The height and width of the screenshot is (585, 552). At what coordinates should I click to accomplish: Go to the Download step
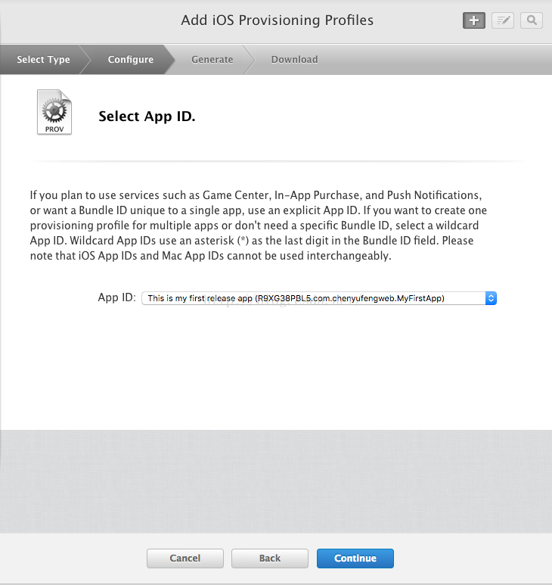point(294,59)
